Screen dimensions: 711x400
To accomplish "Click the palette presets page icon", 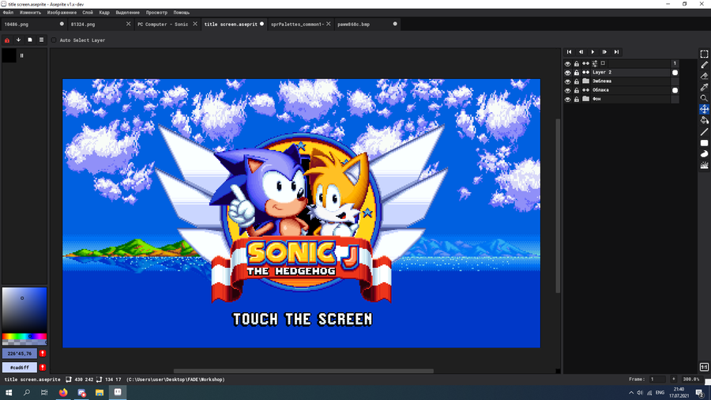I will tap(30, 40).
